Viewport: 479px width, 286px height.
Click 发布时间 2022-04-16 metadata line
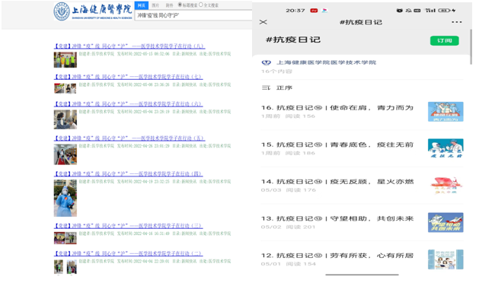(x=155, y=234)
